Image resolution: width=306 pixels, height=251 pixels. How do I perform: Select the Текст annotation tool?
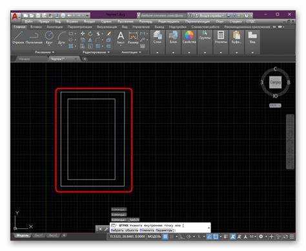pyautogui.click(x=121, y=38)
